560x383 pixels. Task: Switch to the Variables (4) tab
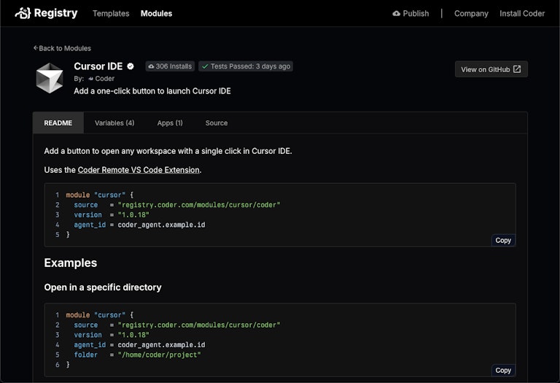click(x=114, y=123)
